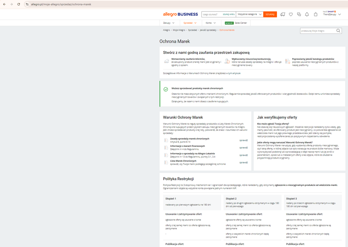Image resolution: width=348 pixels, height=247 pixels.
Task: Expand the TrendZakupy account menu
Action: [x=332, y=14]
